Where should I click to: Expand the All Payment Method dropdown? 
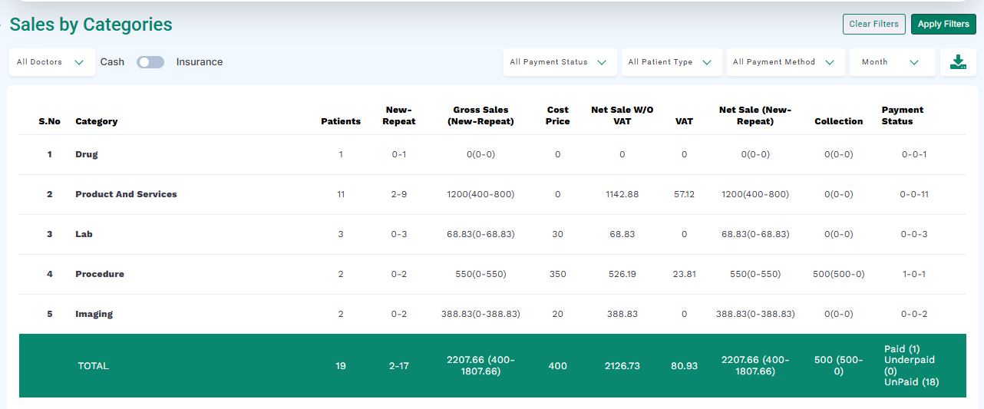tap(785, 62)
